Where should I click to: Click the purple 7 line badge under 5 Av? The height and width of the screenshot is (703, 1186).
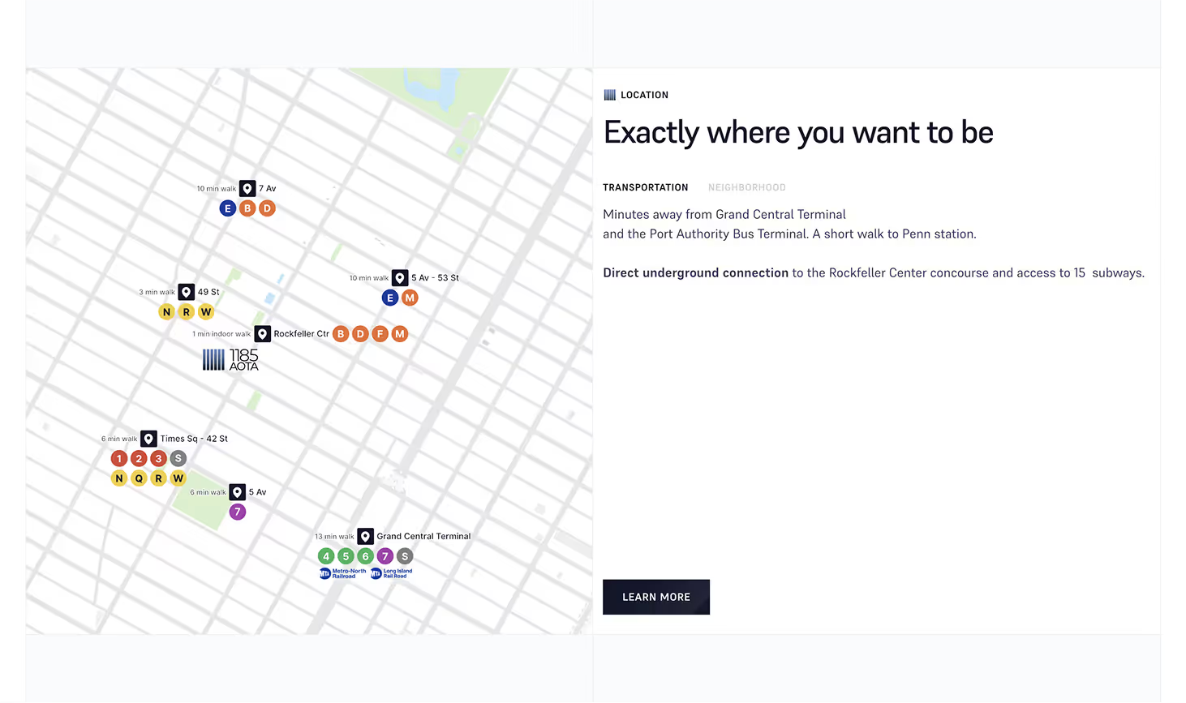coord(238,512)
